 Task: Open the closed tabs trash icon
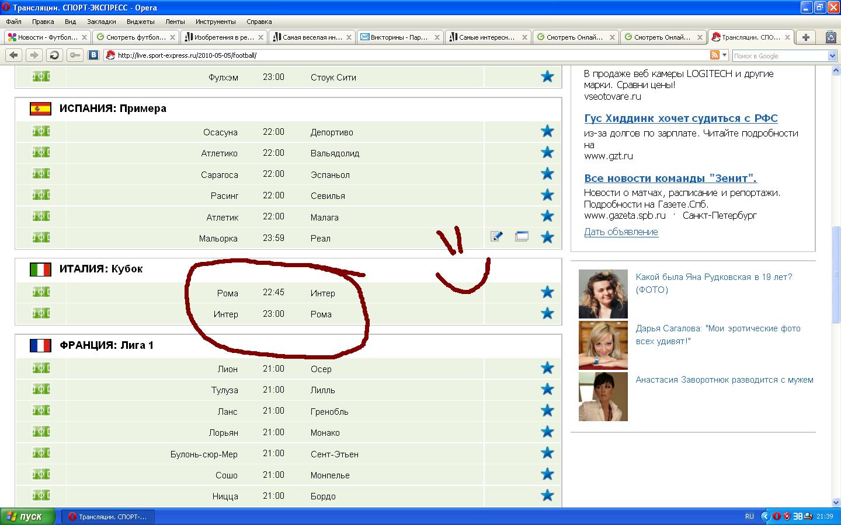(831, 37)
